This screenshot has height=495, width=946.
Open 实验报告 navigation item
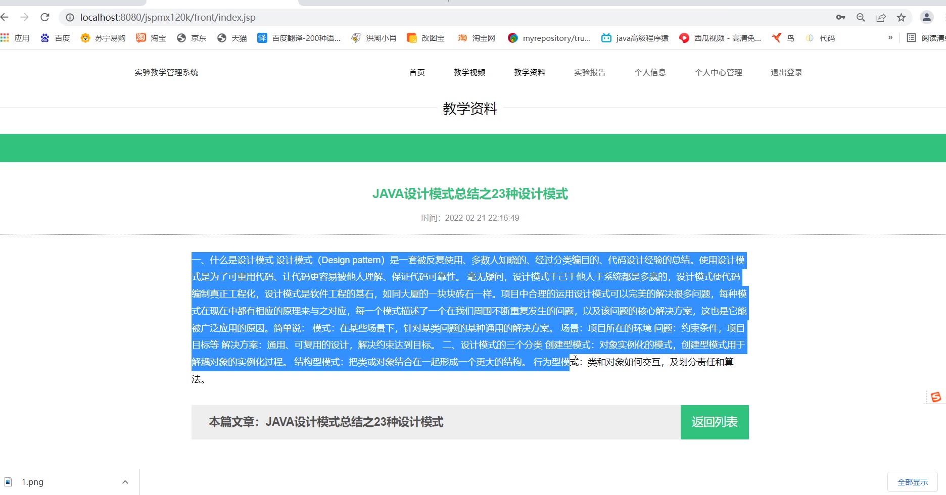coord(590,72)
